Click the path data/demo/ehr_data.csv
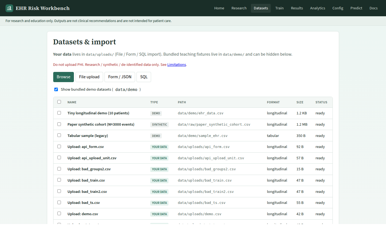The width and height of the screenshot is (386, 248). [x=200, y=113]
